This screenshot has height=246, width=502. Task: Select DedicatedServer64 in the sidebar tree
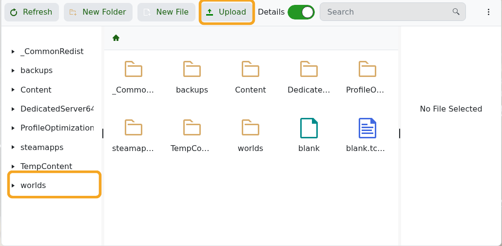click(x=57, y=109)
